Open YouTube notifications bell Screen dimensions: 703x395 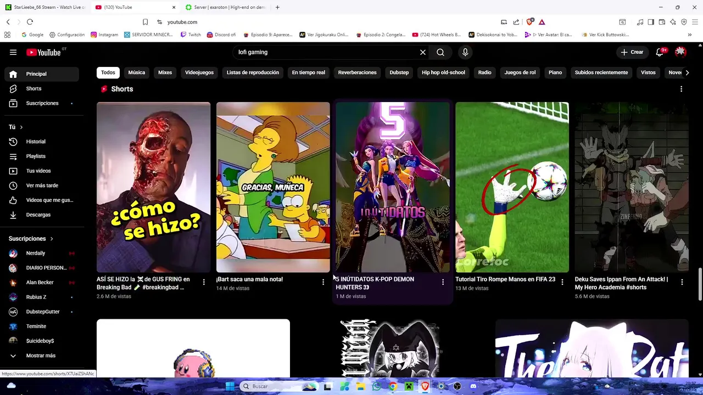click(x=660, y=52)
